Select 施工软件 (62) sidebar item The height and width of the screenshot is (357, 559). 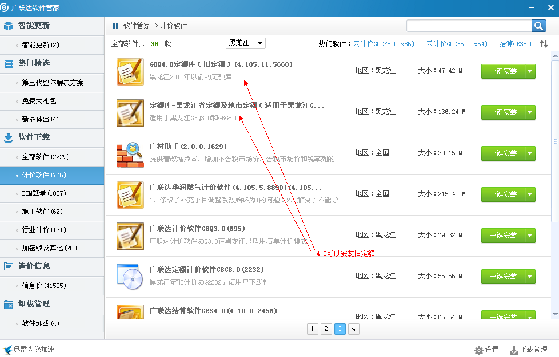tap(52, 212)
